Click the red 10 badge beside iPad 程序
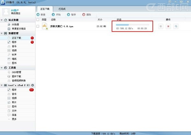Image resolution: width=191 pixels, height=135 pixels. point(32,90)
